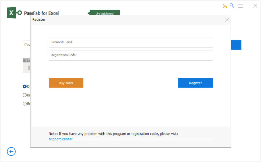The image size is (261, 162).
Task: Click the PassFab Excel logo icon
Action: tap(14, 13)
